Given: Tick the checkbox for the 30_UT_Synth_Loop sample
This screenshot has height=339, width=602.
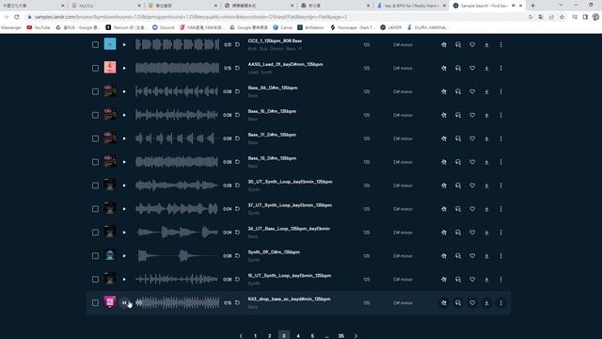Looking at the screenshot, I should [x=95, y=186].
